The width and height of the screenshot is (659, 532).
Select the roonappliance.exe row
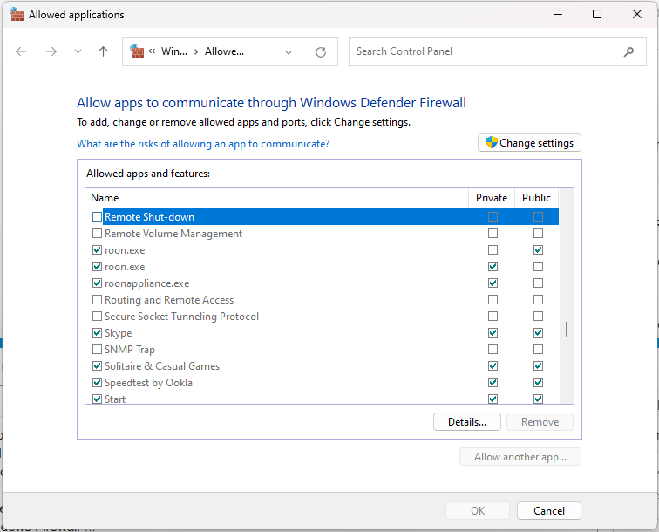click(323, 283)
